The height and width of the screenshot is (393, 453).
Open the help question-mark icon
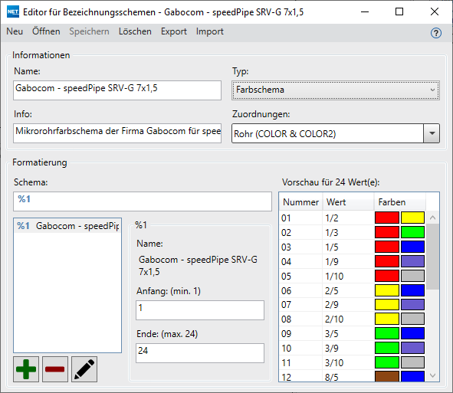(435, 33)
